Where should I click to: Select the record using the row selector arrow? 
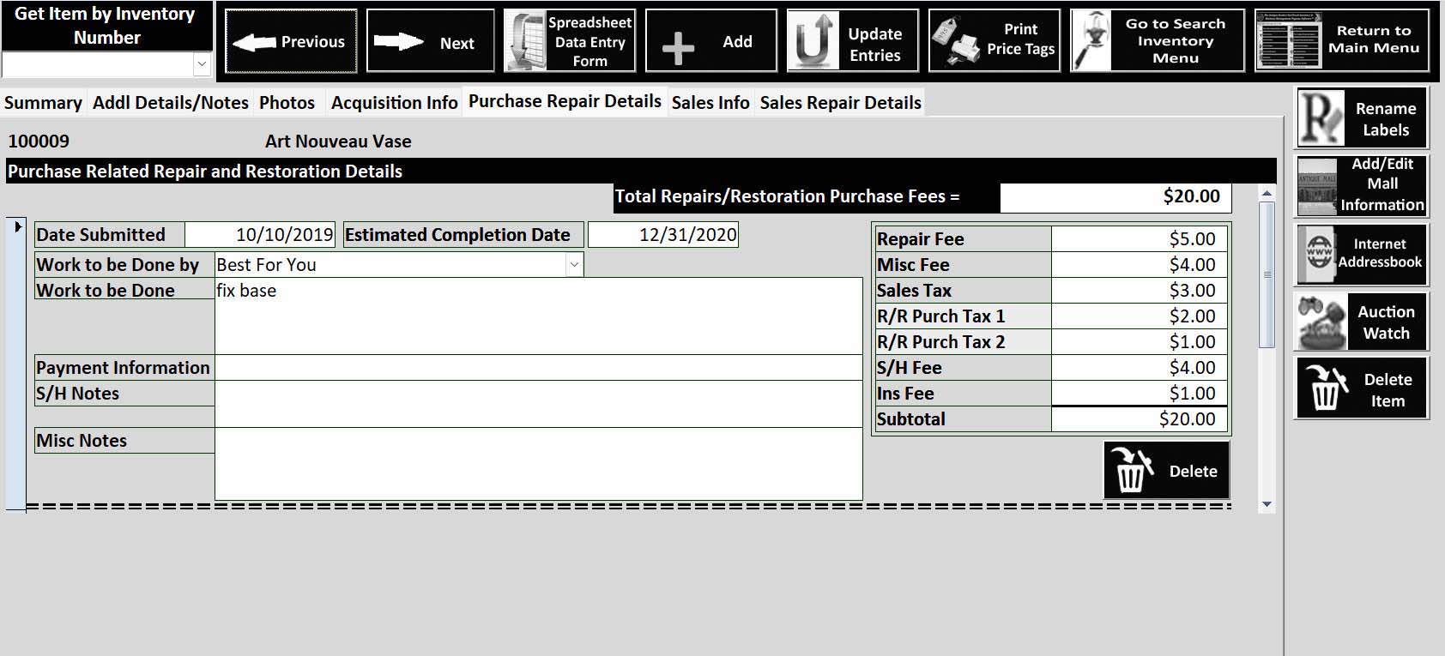coord(17,227)
